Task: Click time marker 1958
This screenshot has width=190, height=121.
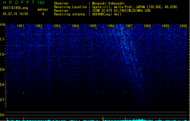Action: click(147, 26)
